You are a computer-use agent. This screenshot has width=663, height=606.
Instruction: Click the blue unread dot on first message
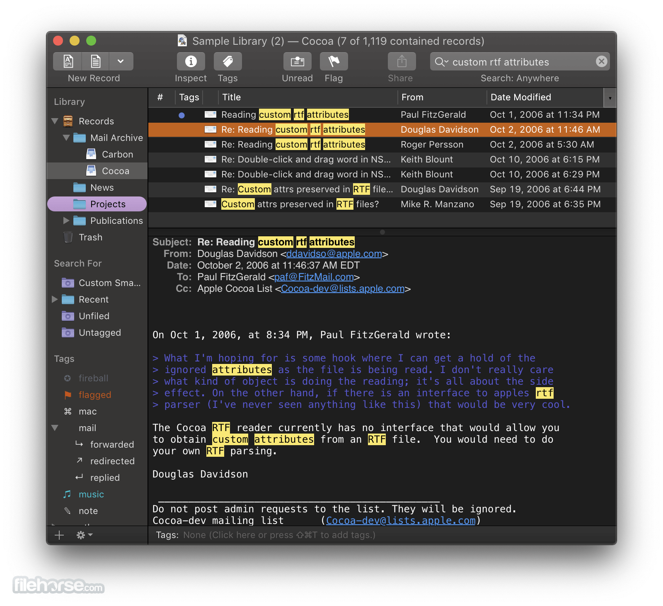tap(181, 115)
